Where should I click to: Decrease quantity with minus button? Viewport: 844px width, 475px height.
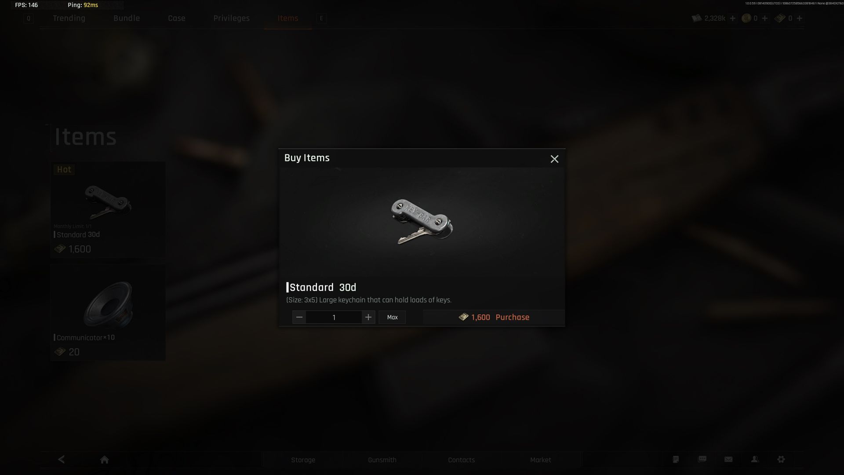299,317
